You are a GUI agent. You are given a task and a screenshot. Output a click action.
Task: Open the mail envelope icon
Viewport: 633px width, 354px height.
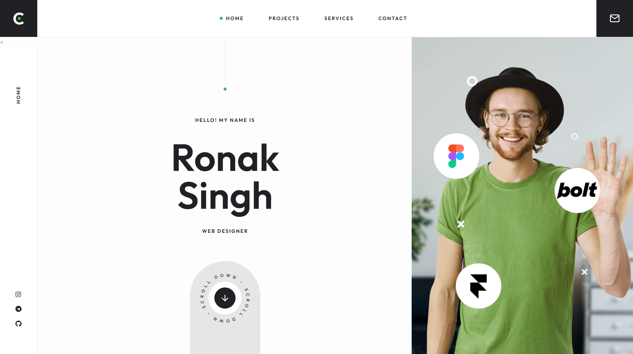coord(615,18)
